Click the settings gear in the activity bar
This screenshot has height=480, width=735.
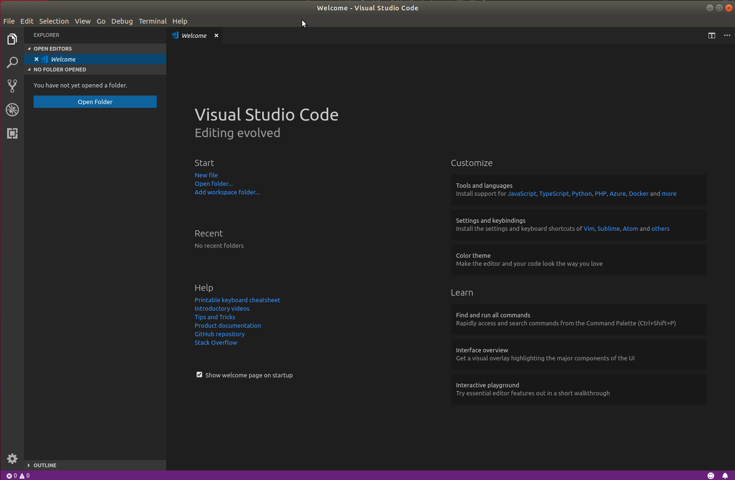pyautogui.click(x=12, y=458)
